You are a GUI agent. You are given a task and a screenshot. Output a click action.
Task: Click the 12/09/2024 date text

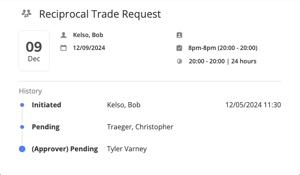point(89,48)
